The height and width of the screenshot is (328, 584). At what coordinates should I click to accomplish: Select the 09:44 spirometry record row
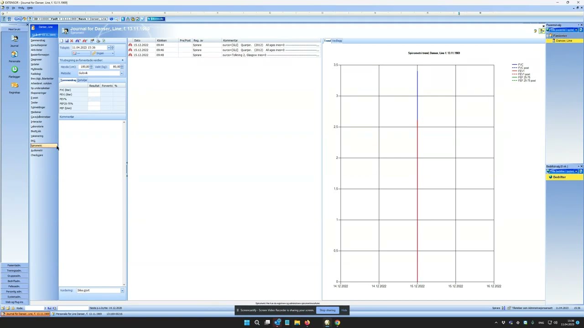tap(224, 45)
